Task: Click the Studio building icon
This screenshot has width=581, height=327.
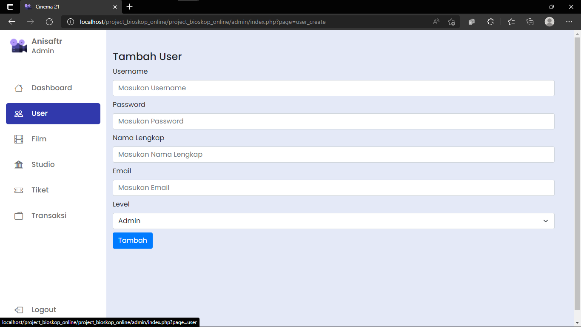Action: coord(19,164)
